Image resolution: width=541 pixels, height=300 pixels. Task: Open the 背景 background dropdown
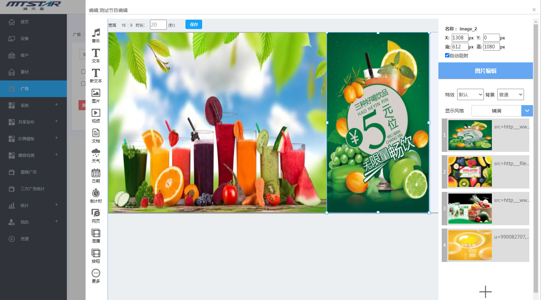[x=510, y=95]
